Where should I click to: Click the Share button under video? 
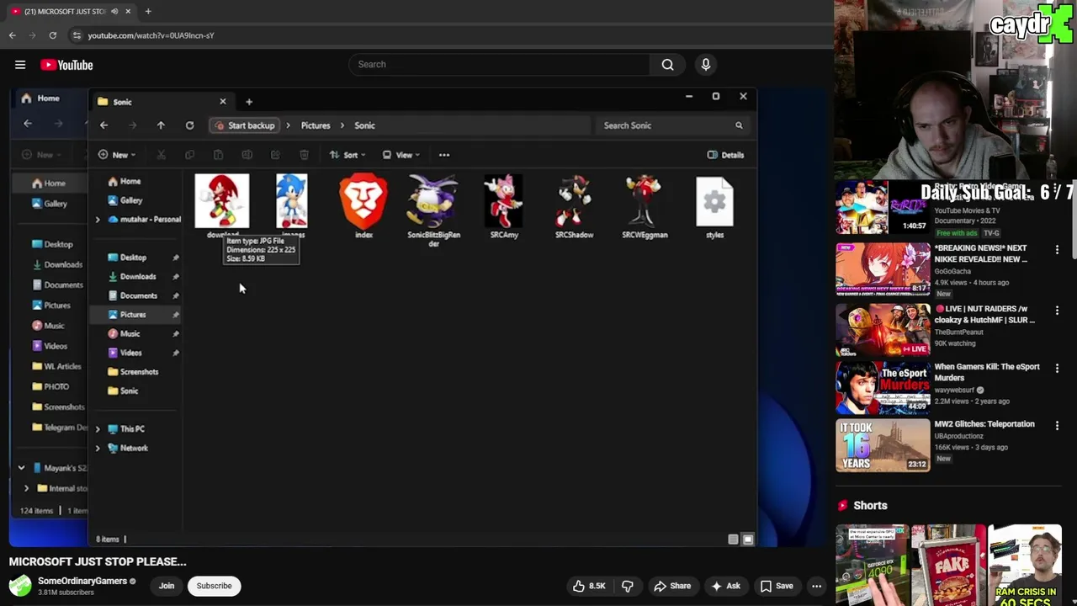(672, 586)
